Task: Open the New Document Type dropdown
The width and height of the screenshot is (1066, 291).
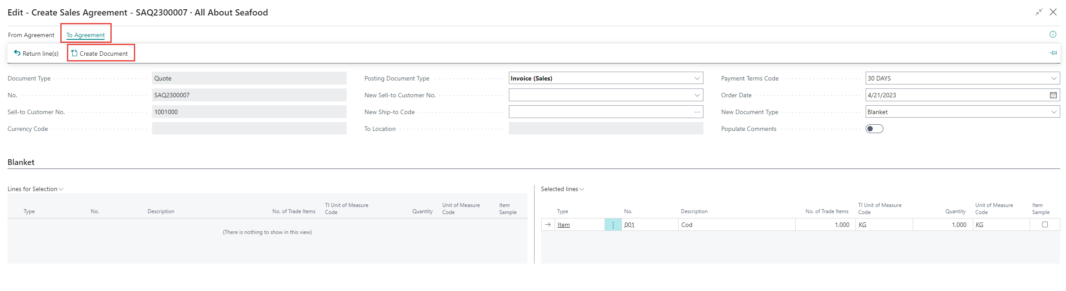Action: (1054, 112)
